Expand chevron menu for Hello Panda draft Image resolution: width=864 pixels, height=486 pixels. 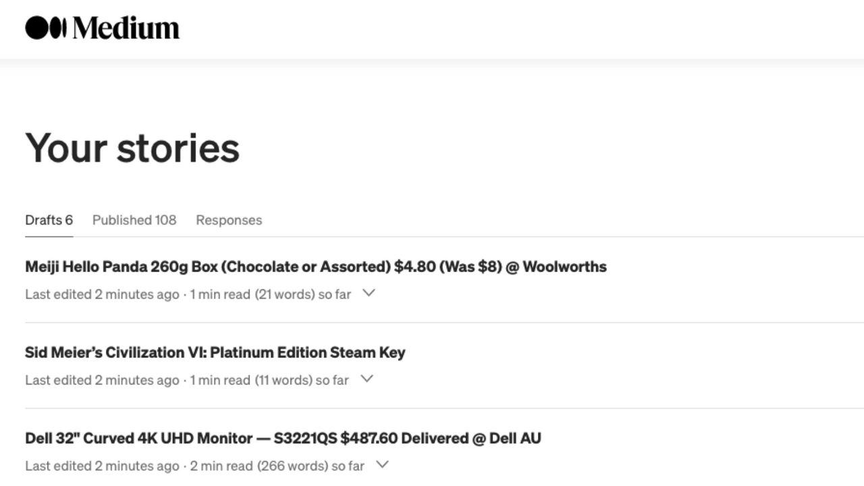[369, 294]
